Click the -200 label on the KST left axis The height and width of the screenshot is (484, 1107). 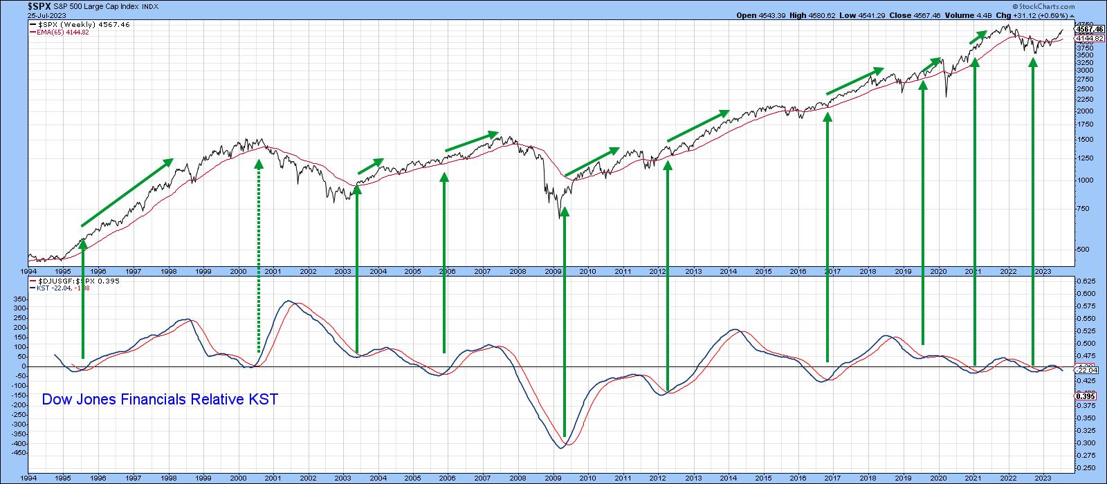point(18,405)
